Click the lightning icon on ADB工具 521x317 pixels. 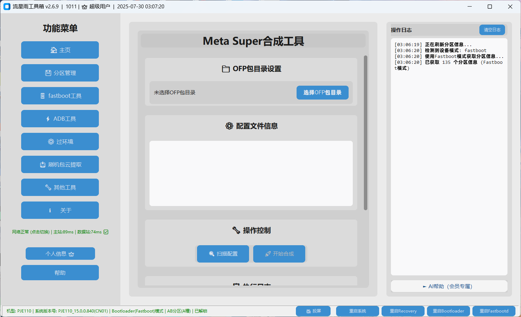click(48, 119)
